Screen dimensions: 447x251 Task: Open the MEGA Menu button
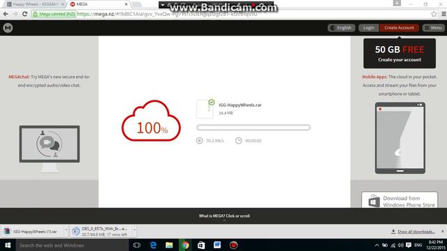tap(433, 28)
